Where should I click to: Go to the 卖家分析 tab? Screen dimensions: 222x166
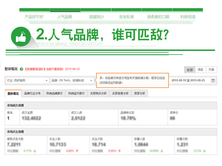point(140,93)
